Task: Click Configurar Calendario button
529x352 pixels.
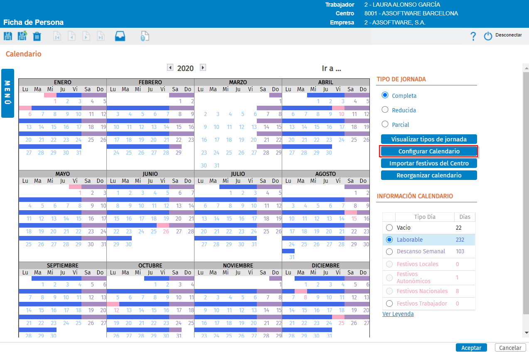Action: coord(429,151)
